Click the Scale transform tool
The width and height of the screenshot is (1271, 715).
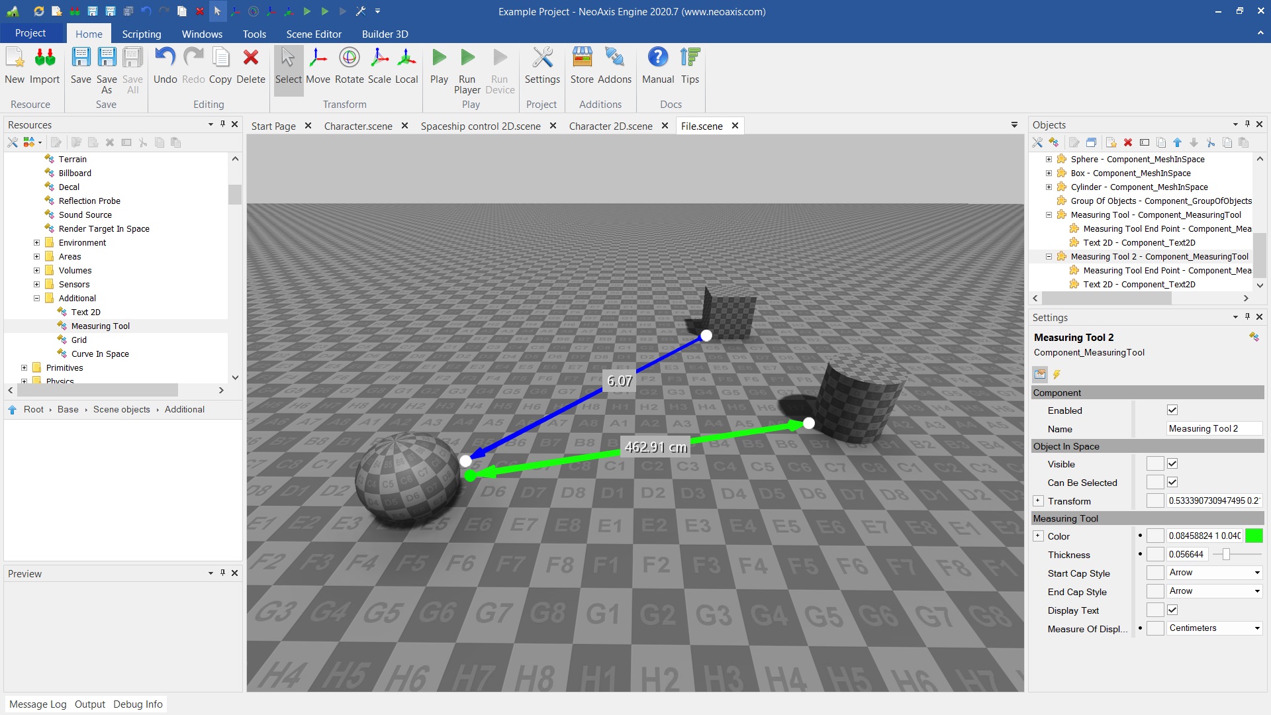(x=379, y=66)
